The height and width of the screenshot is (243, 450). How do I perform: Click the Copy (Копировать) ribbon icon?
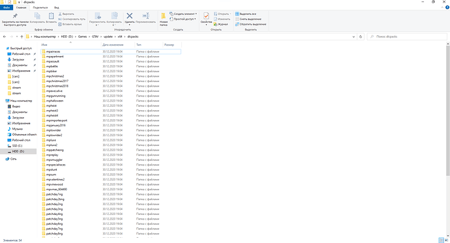tap(37, 16)
